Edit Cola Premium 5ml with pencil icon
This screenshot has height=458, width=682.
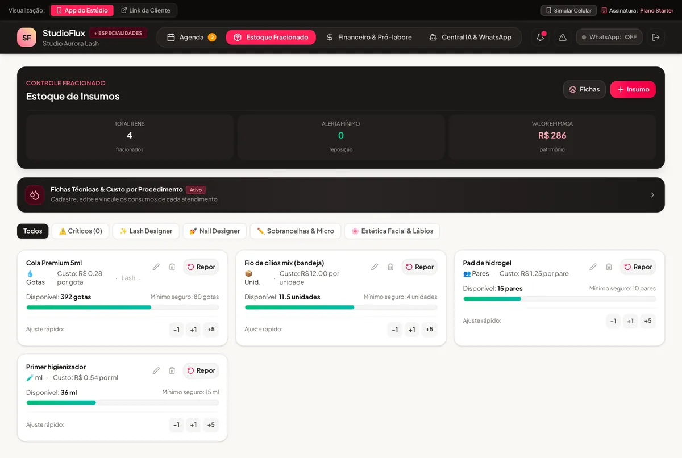pyautogui.click(x=156, y=267)
